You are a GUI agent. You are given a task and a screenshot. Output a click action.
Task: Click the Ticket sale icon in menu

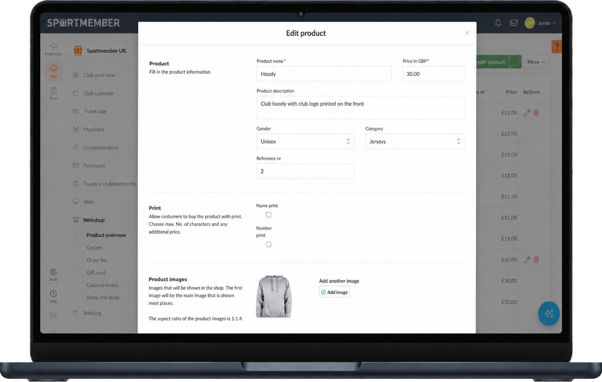click(76, 111)
